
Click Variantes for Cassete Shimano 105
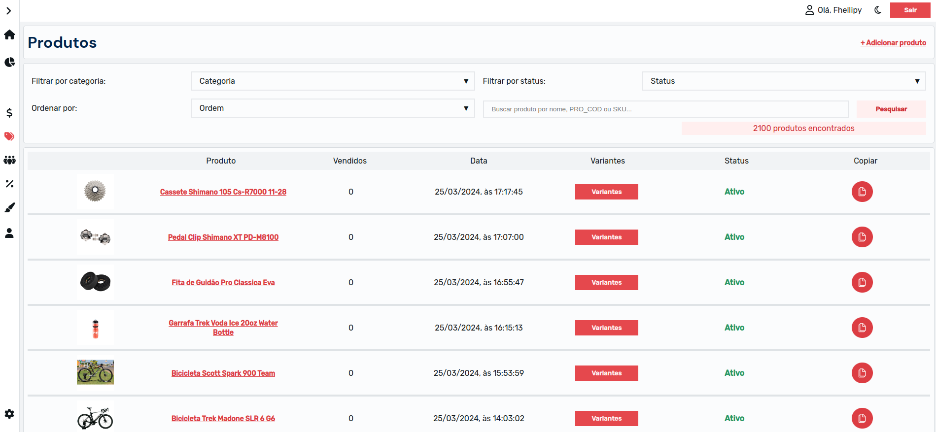coord(607,192)
